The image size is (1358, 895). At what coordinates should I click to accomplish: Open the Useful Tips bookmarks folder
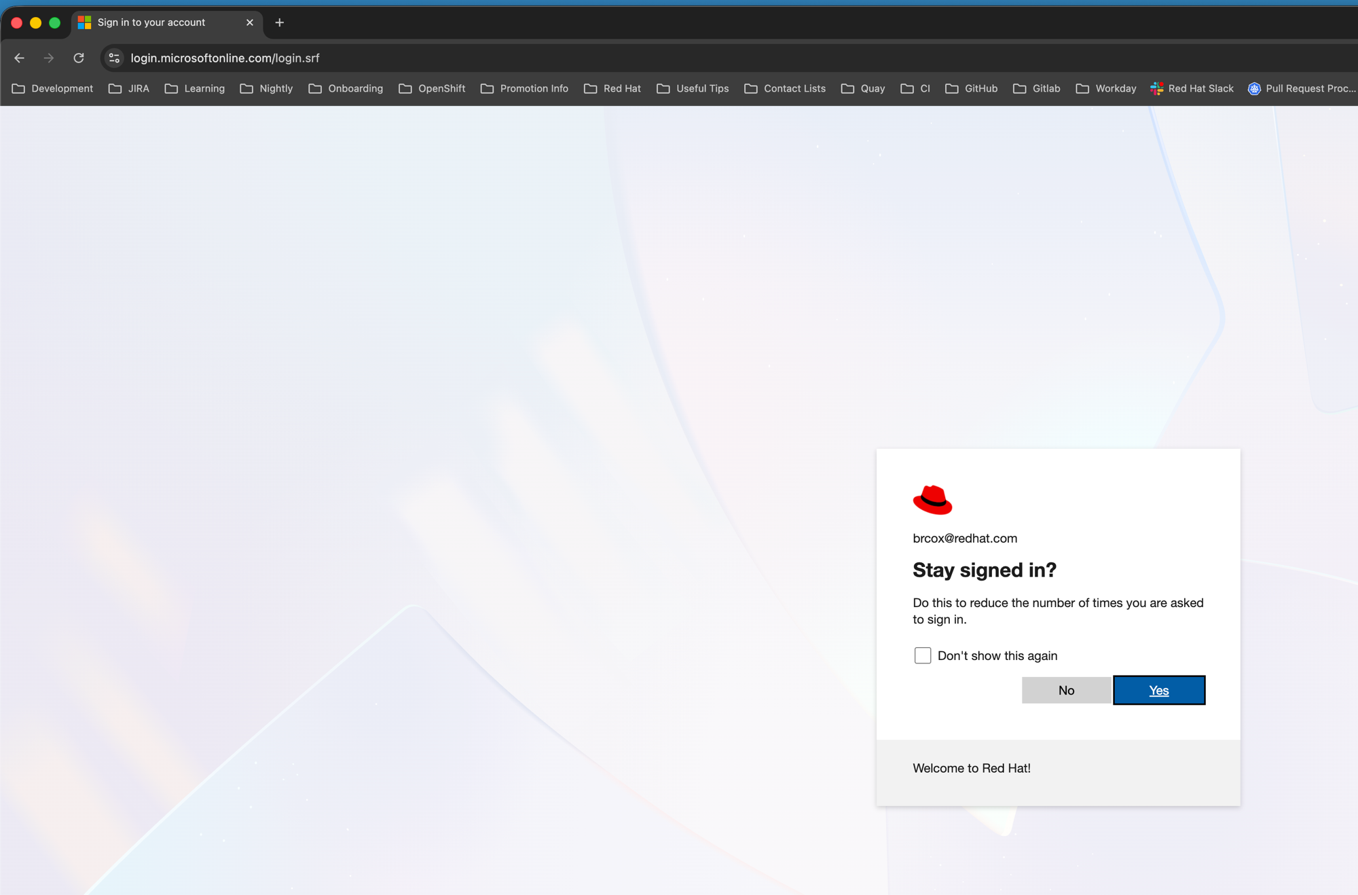(693, 88)
